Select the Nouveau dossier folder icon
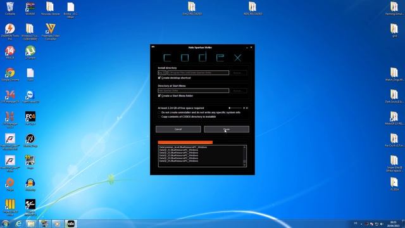 51,8
